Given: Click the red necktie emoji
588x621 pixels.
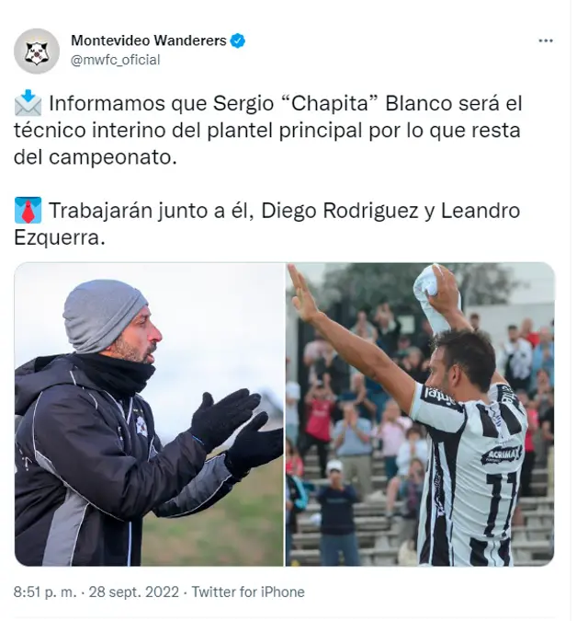Looking at the screenshot, I should coord(28,210).
